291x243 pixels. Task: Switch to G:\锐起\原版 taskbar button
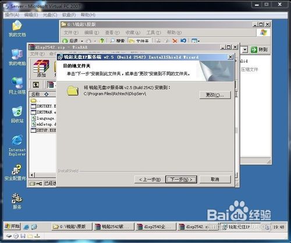(x=72, y=227)
